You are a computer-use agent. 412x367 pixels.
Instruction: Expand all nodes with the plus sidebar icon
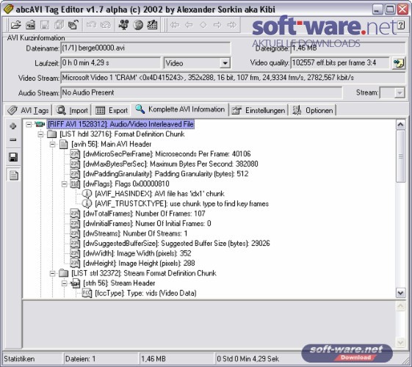tap(13, 126)
